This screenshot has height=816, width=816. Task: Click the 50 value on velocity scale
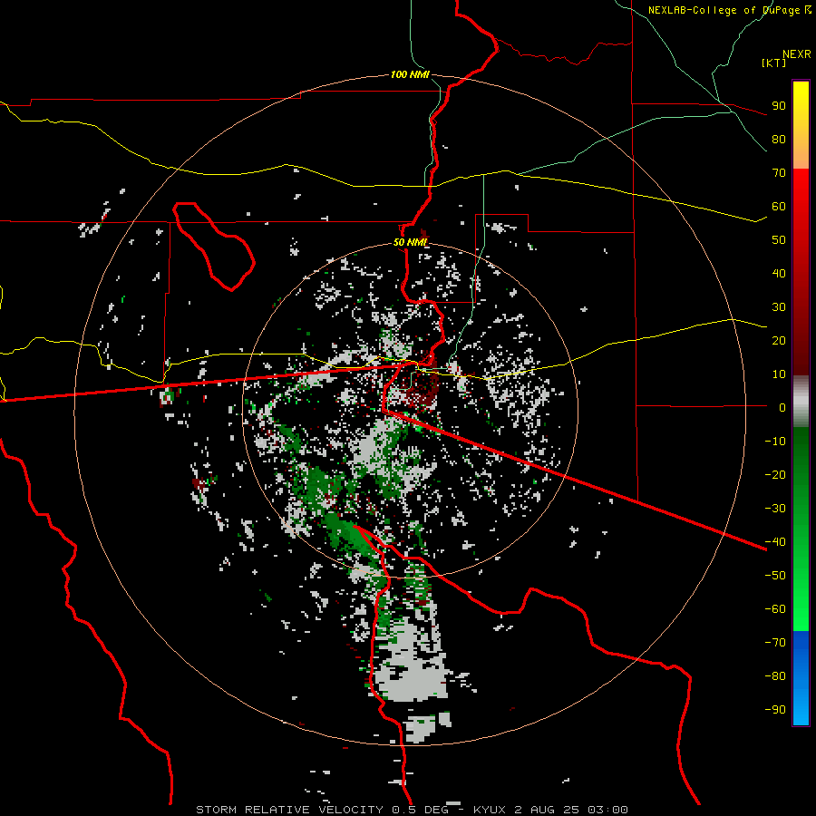pyautogui.click(x=779, y=240)
